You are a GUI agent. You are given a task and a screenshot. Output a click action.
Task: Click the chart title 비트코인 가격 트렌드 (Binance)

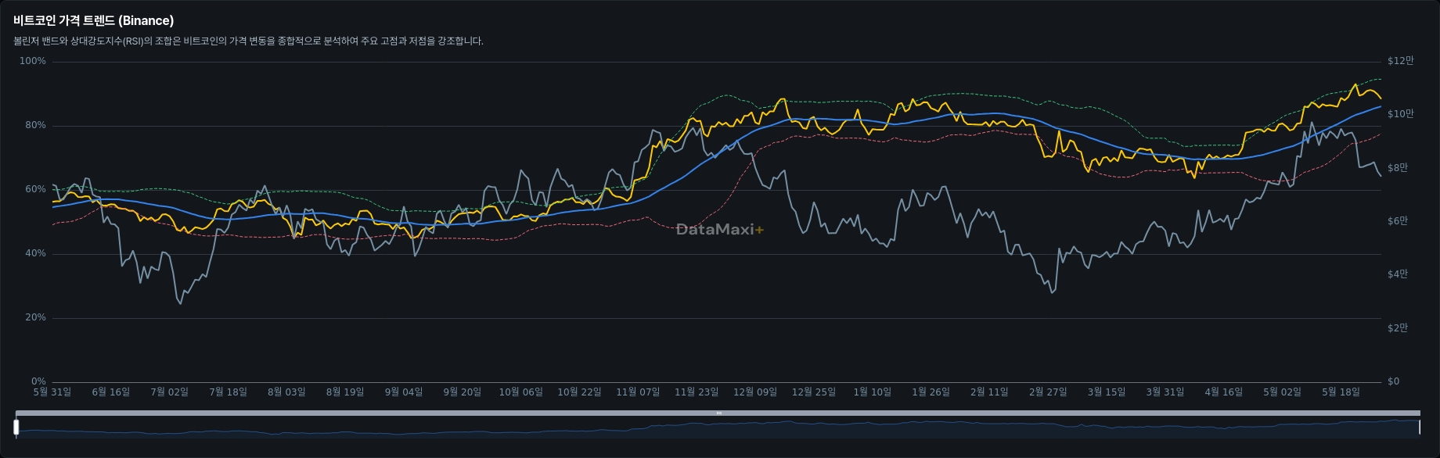(94, 20)
